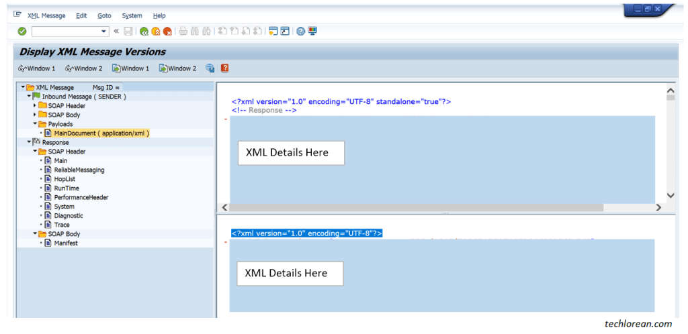
Task: Open the command field dropdown arrow
Action: click(x=104, y=32)
